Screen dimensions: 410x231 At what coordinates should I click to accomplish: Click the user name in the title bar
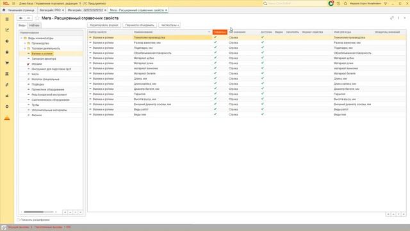tap(365, 3)
